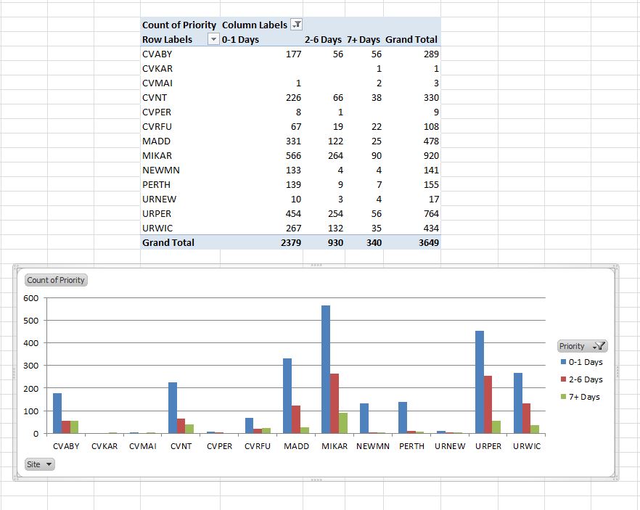Click the 0-1 Days legend entry text
The width and height of the screenshot is (640, 510).
(x=586, y=362)
